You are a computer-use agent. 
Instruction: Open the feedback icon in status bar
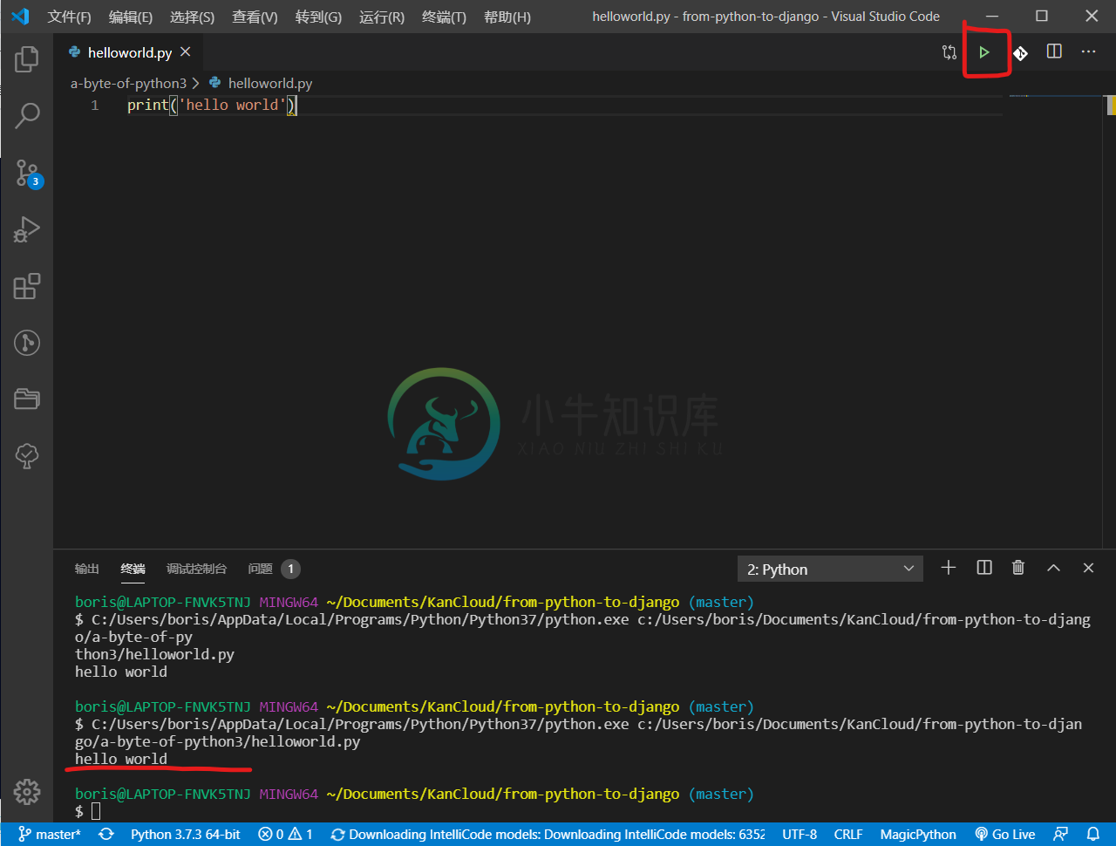(1060, 834)
